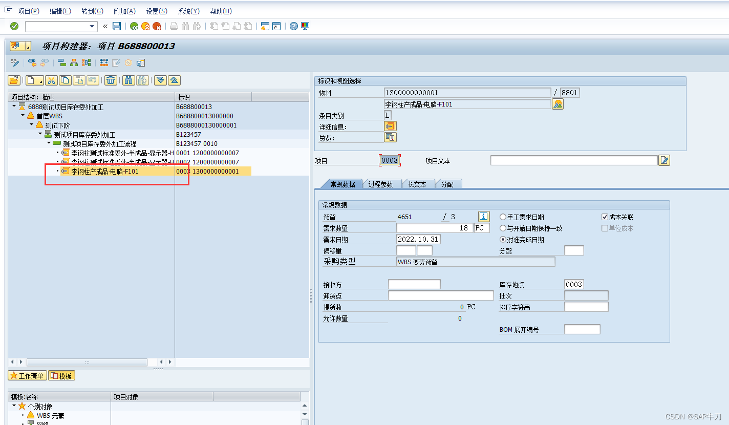Click the 项目文本 text input field
The width and height of the screenshot is (729, 425).
[574, 160]
